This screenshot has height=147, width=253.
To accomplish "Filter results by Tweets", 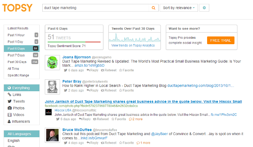I will coord(22,101).
